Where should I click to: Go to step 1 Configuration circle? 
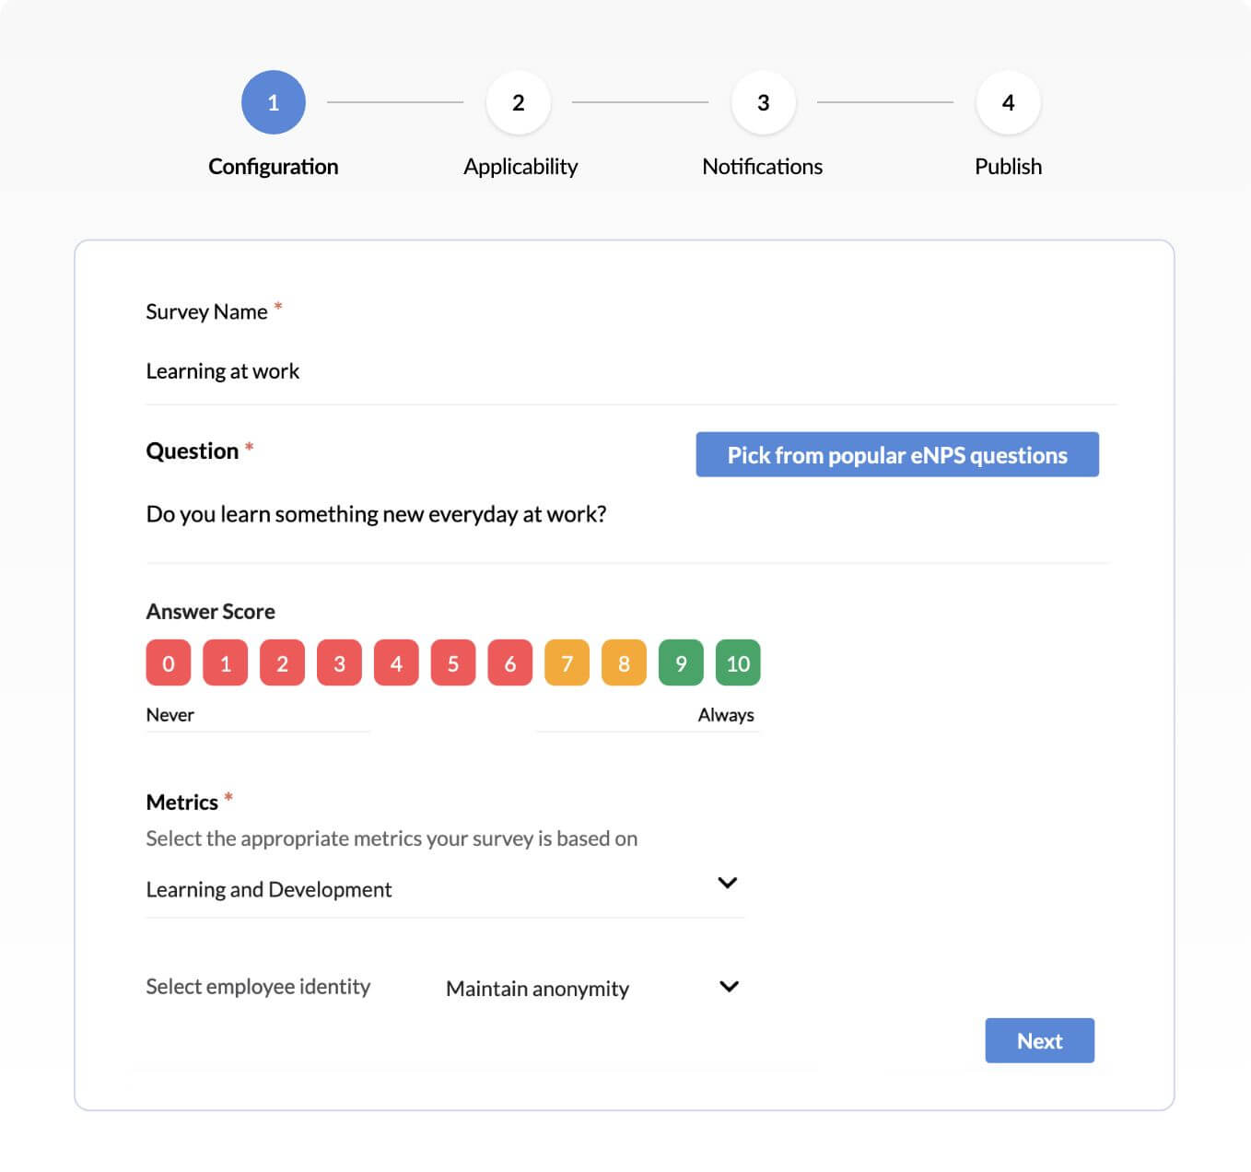[273, 102]
